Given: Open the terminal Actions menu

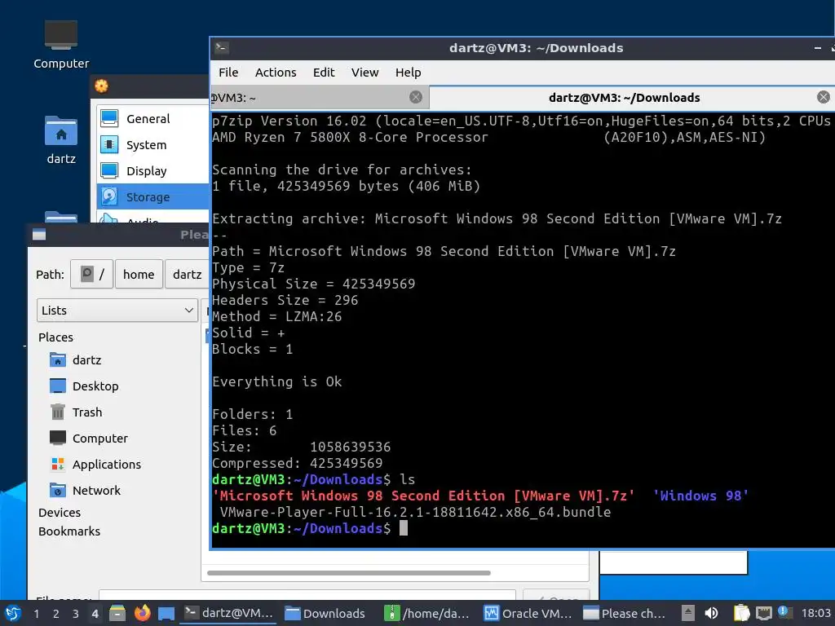Looking at the screenshot, I should (x=276, y=73).
